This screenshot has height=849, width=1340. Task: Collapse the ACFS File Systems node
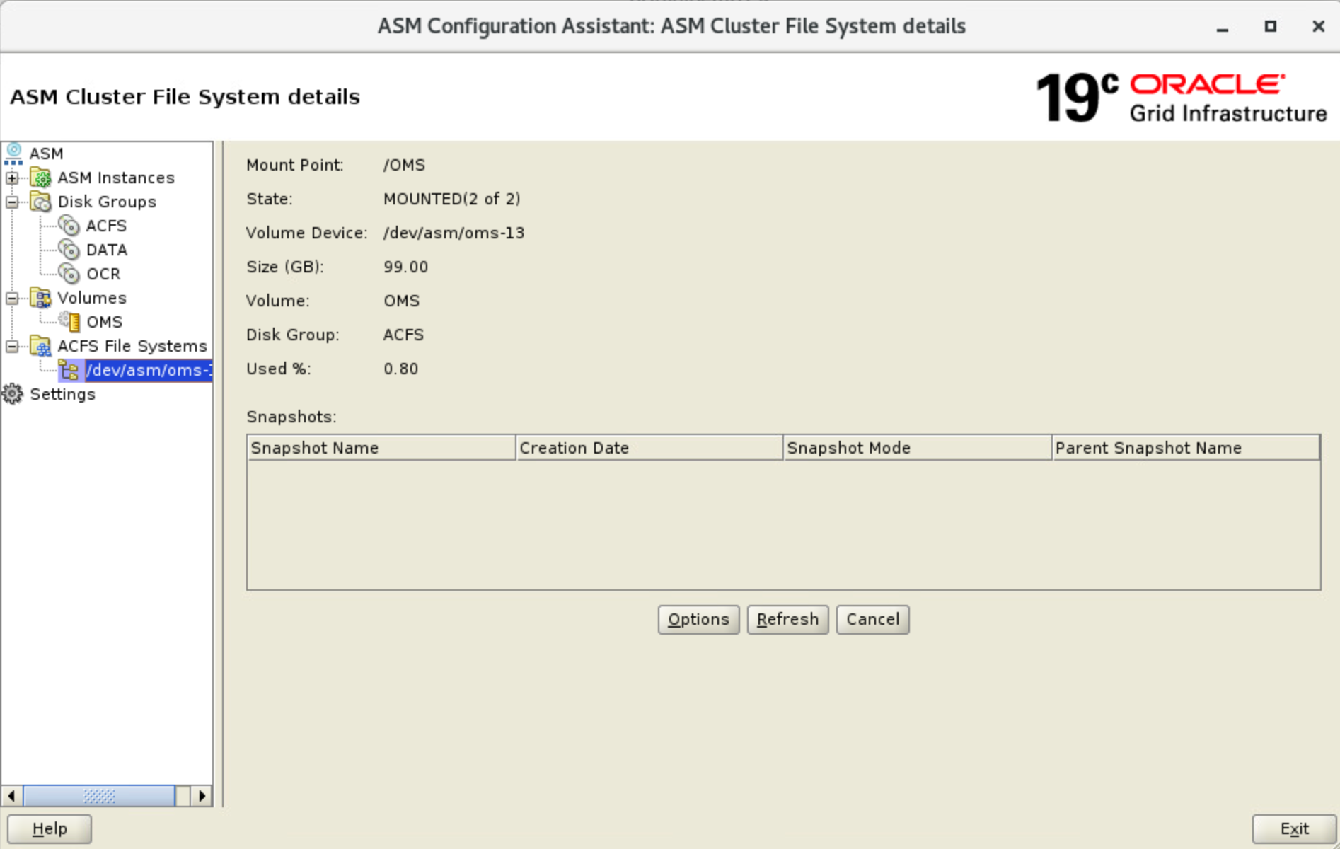click(x=12, y=346)
